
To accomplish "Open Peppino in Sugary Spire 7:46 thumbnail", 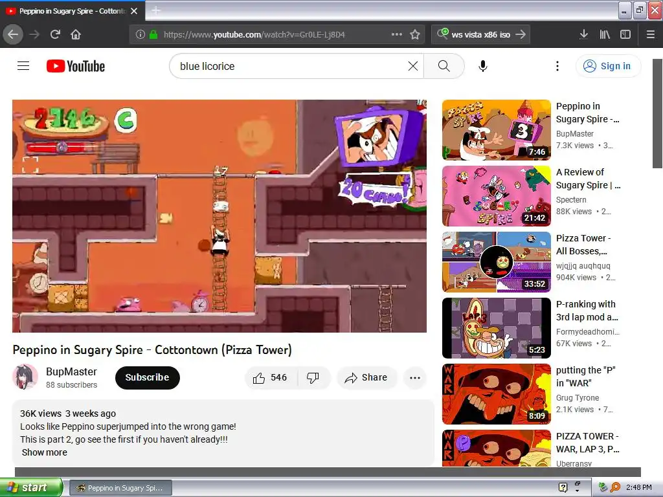I will pyautogui.click(x=497, y=129).
